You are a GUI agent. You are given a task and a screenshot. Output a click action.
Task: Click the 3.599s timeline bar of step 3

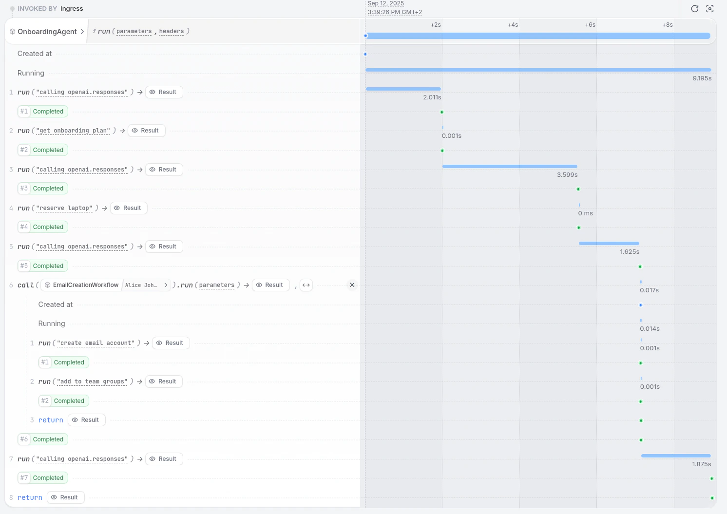point(510,167)
